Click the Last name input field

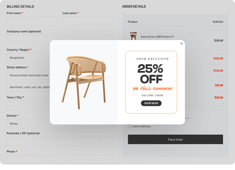[88, 21]
